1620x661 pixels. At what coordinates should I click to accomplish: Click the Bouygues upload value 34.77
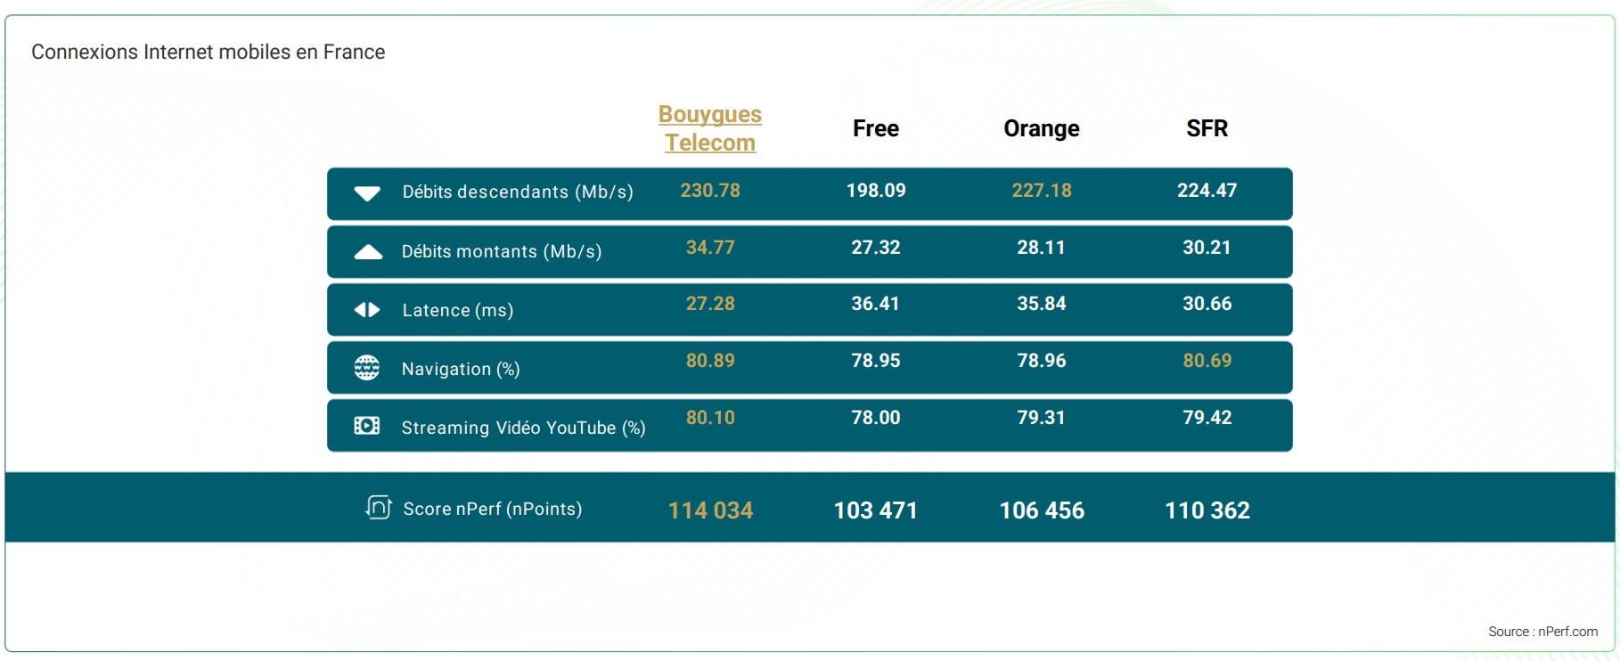(x=710, y=248)
